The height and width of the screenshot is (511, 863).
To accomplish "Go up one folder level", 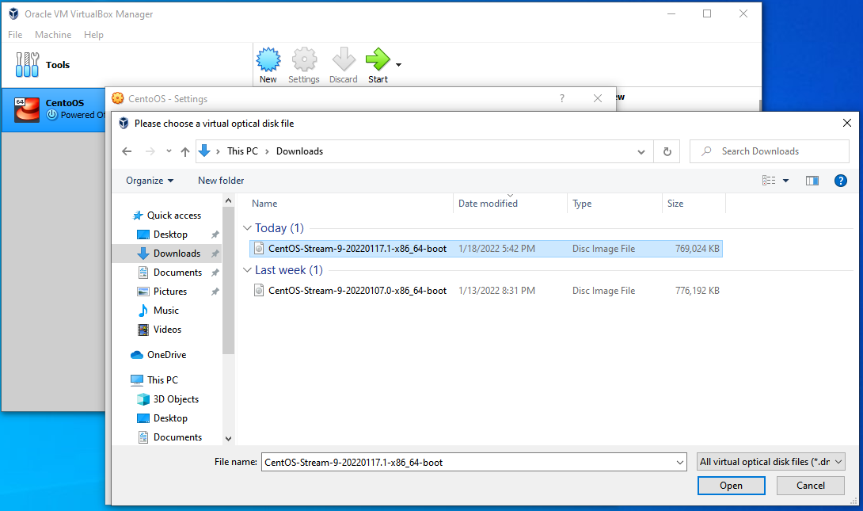I will point(185,151).
